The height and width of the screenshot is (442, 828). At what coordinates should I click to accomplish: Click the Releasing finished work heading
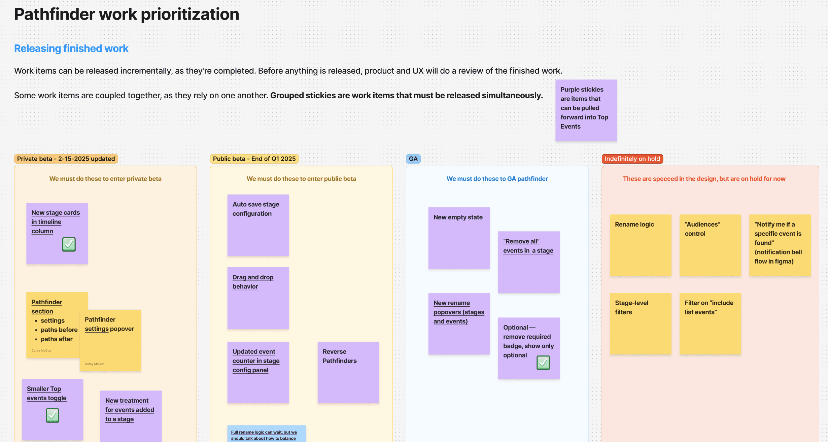(71, 48)
